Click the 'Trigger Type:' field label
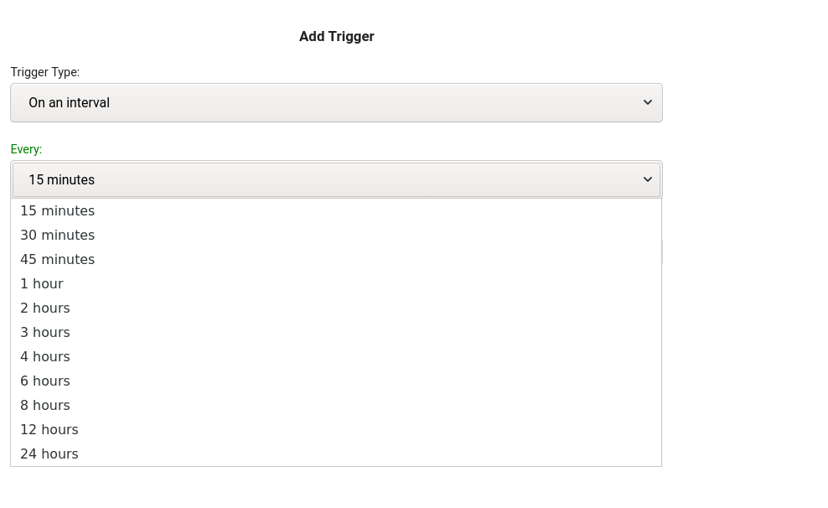The height and width of the screenshot is (508, 828). [45, 72]
